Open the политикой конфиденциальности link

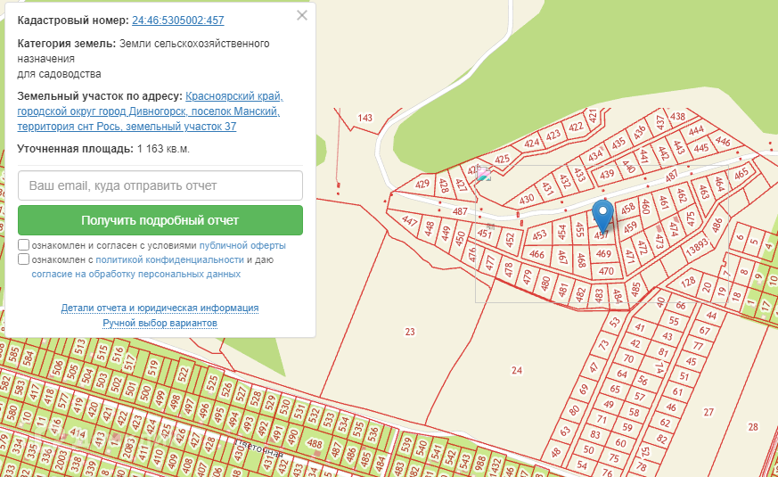click(169, 259)
